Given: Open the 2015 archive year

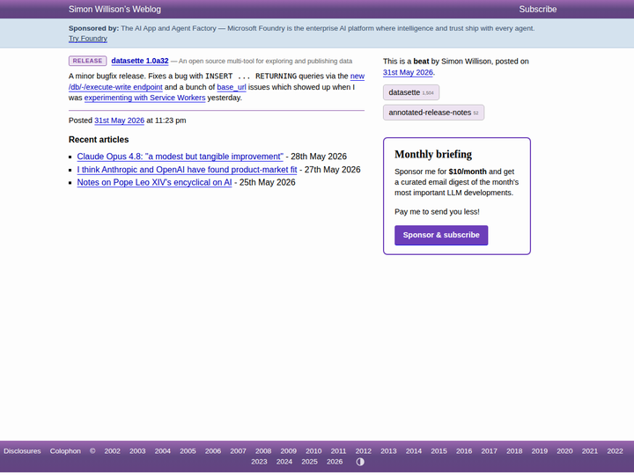Looking at the screenshot, I should pos(439,451).
